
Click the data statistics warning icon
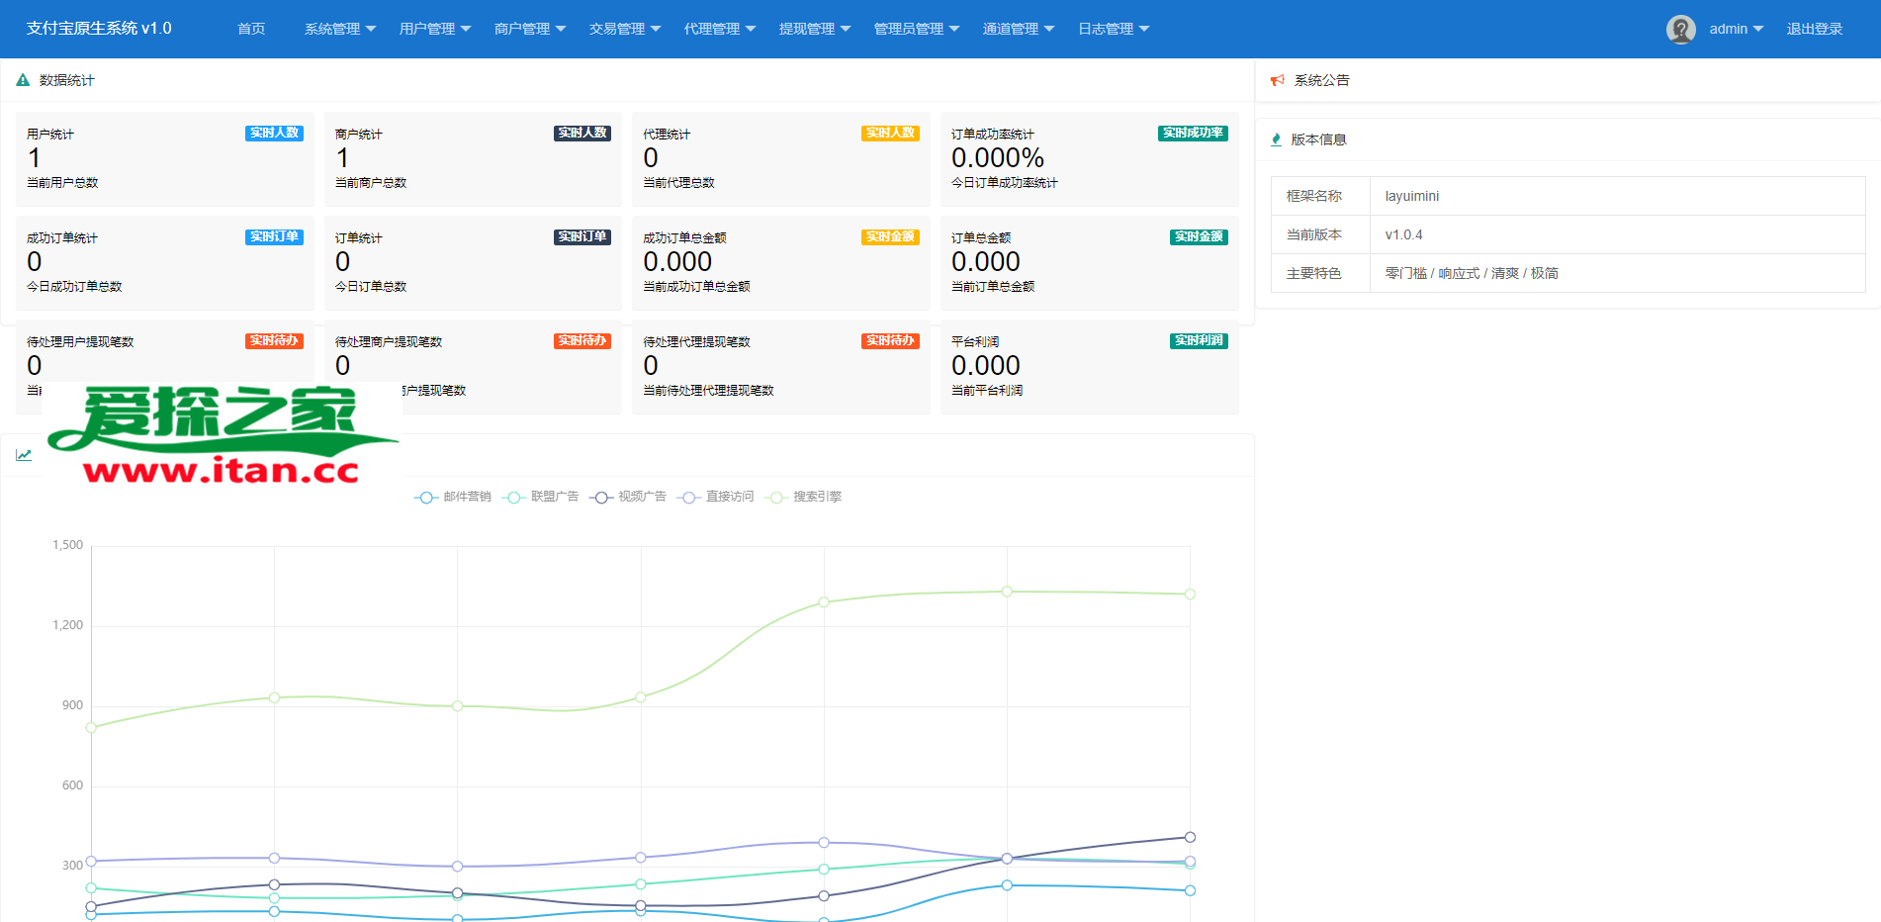(x=23, y=80)
